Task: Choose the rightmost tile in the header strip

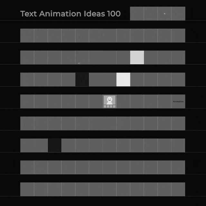Action: coord(178,14)
